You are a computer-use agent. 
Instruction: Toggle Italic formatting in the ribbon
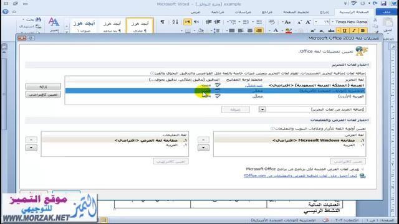[x=353, y=30]
